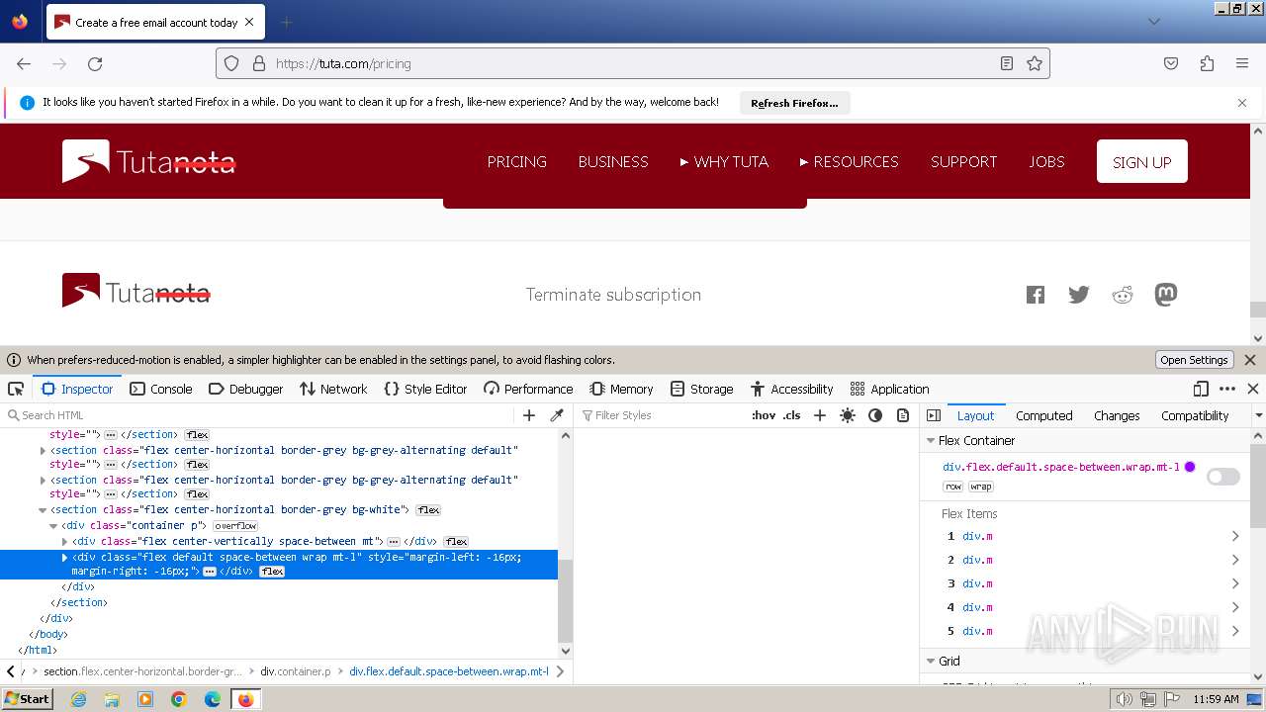Click the SIGN UP button
Viewport: 1266px width, 712px height.
pos(1141,162)
